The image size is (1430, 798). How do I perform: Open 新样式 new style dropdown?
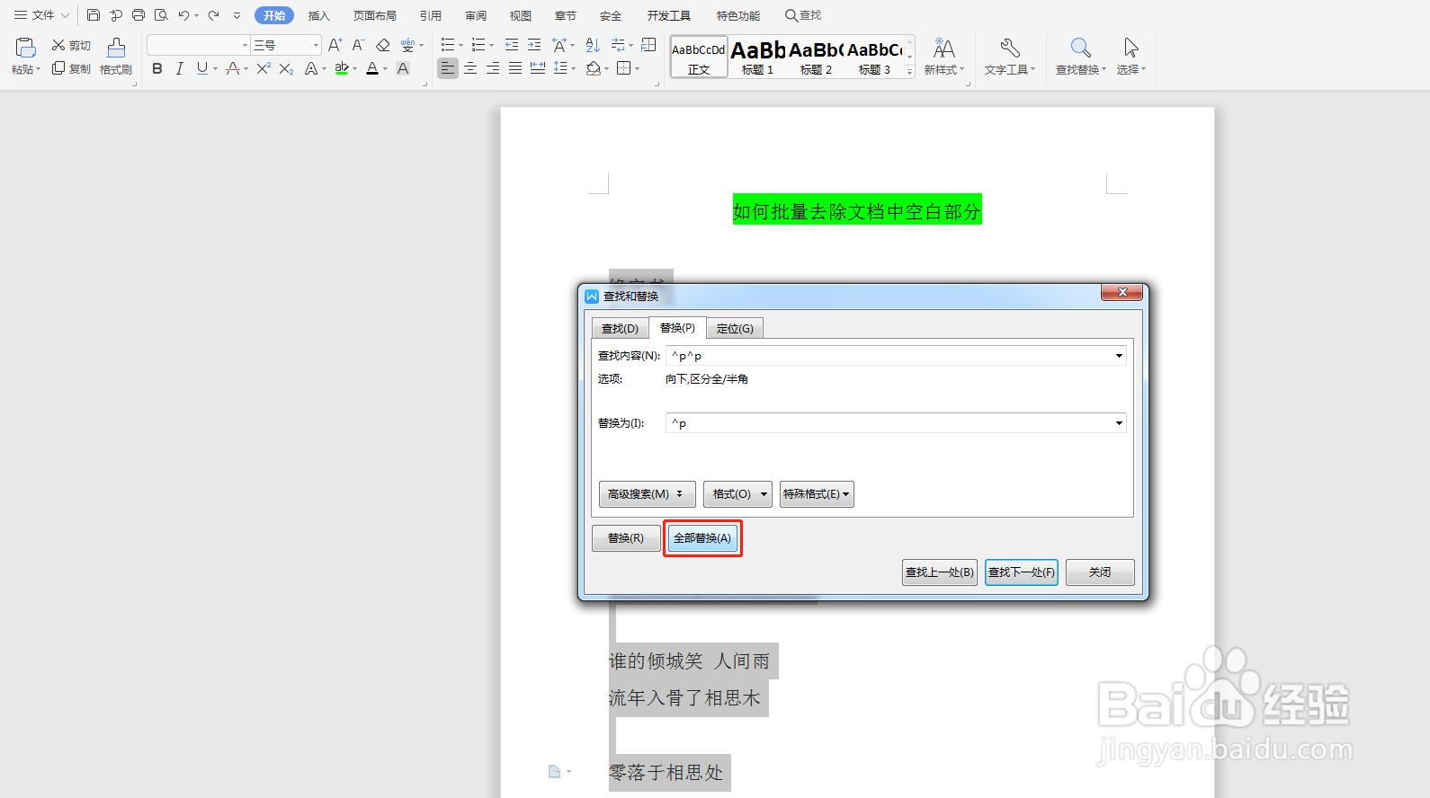[x=943, y=57]
